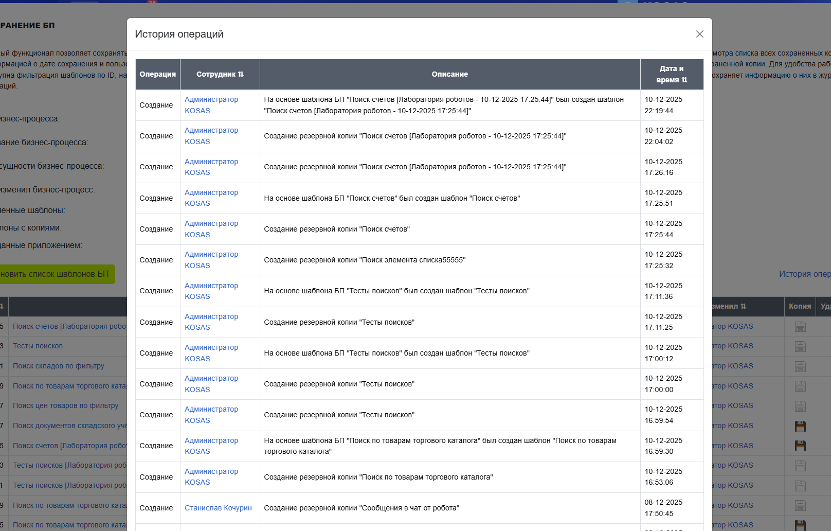Viewport: 831px width, 531px height.
Task: Click the copy icon for Поиск складов по фильтру
Action: [800, 366]
